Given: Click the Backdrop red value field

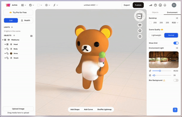Looking at the screenshot, I should point(155,23).
